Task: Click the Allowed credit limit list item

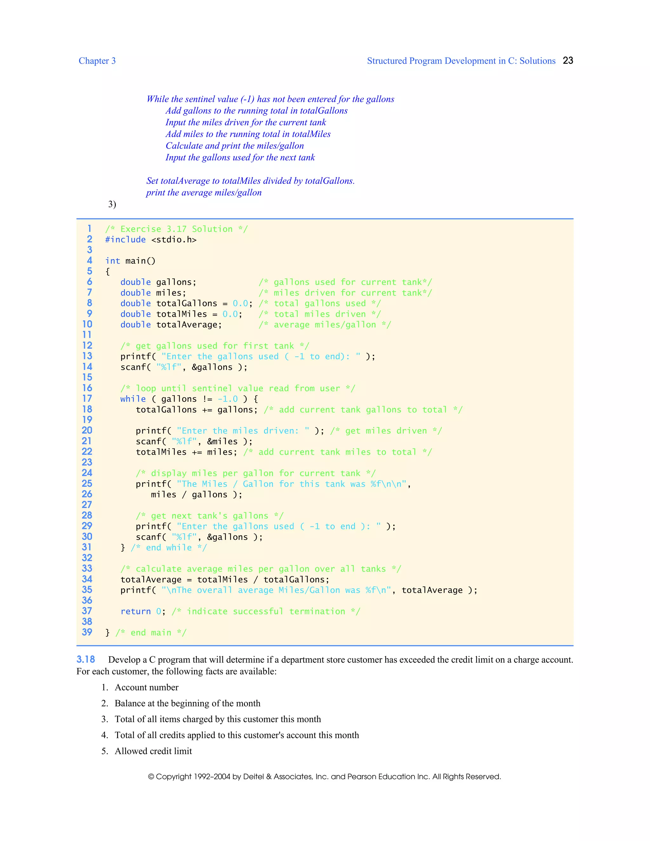Action: (153, 751)
